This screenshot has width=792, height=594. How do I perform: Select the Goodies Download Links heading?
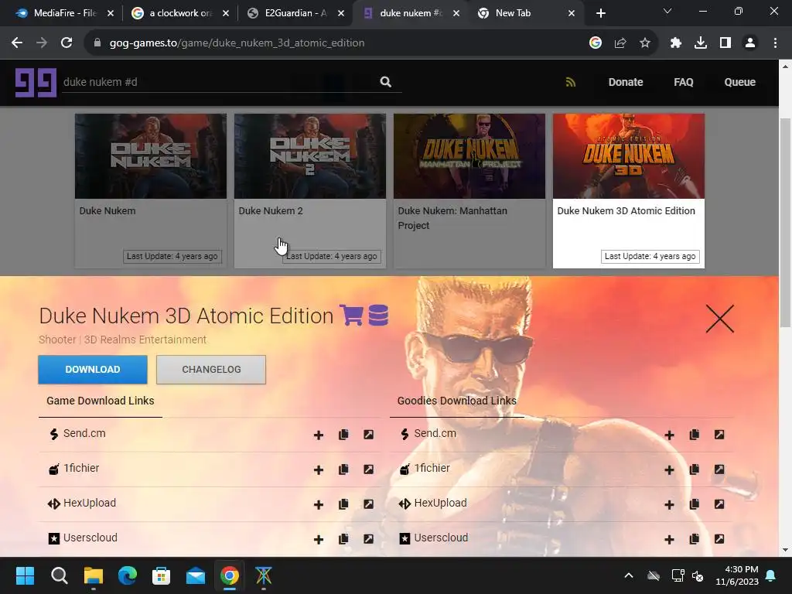(456, 401)
